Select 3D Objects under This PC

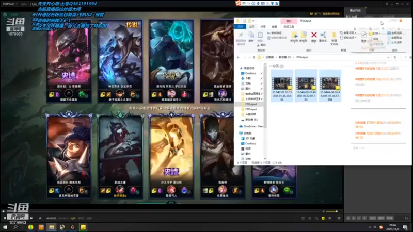pyautogui.click(x=248, y=138)
